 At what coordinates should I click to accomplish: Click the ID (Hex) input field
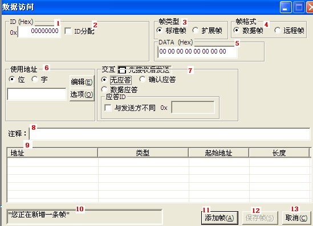(x=39, y=31)
